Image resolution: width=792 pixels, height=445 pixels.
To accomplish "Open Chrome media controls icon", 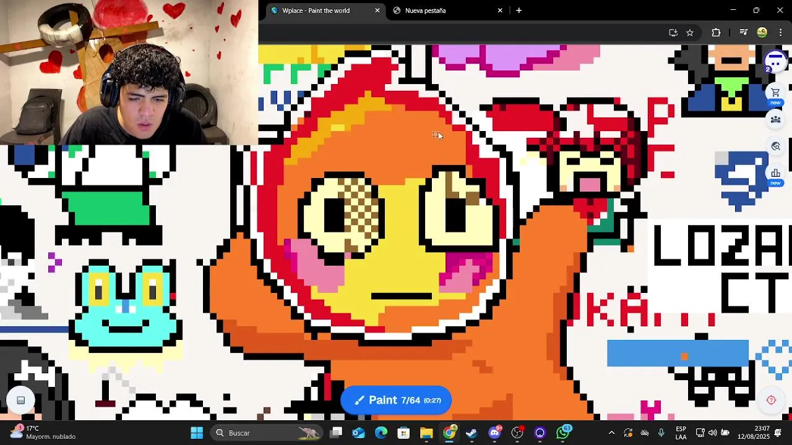I will (744, 33).
